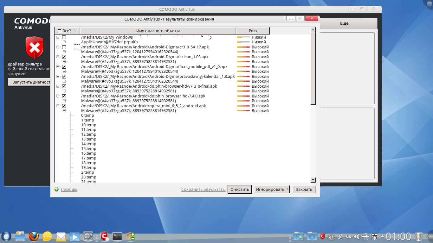The width and height of the screenshot is (433, 243).
Task: Click the vertical scrollbar thumb in results
Action: pos(313,68)
